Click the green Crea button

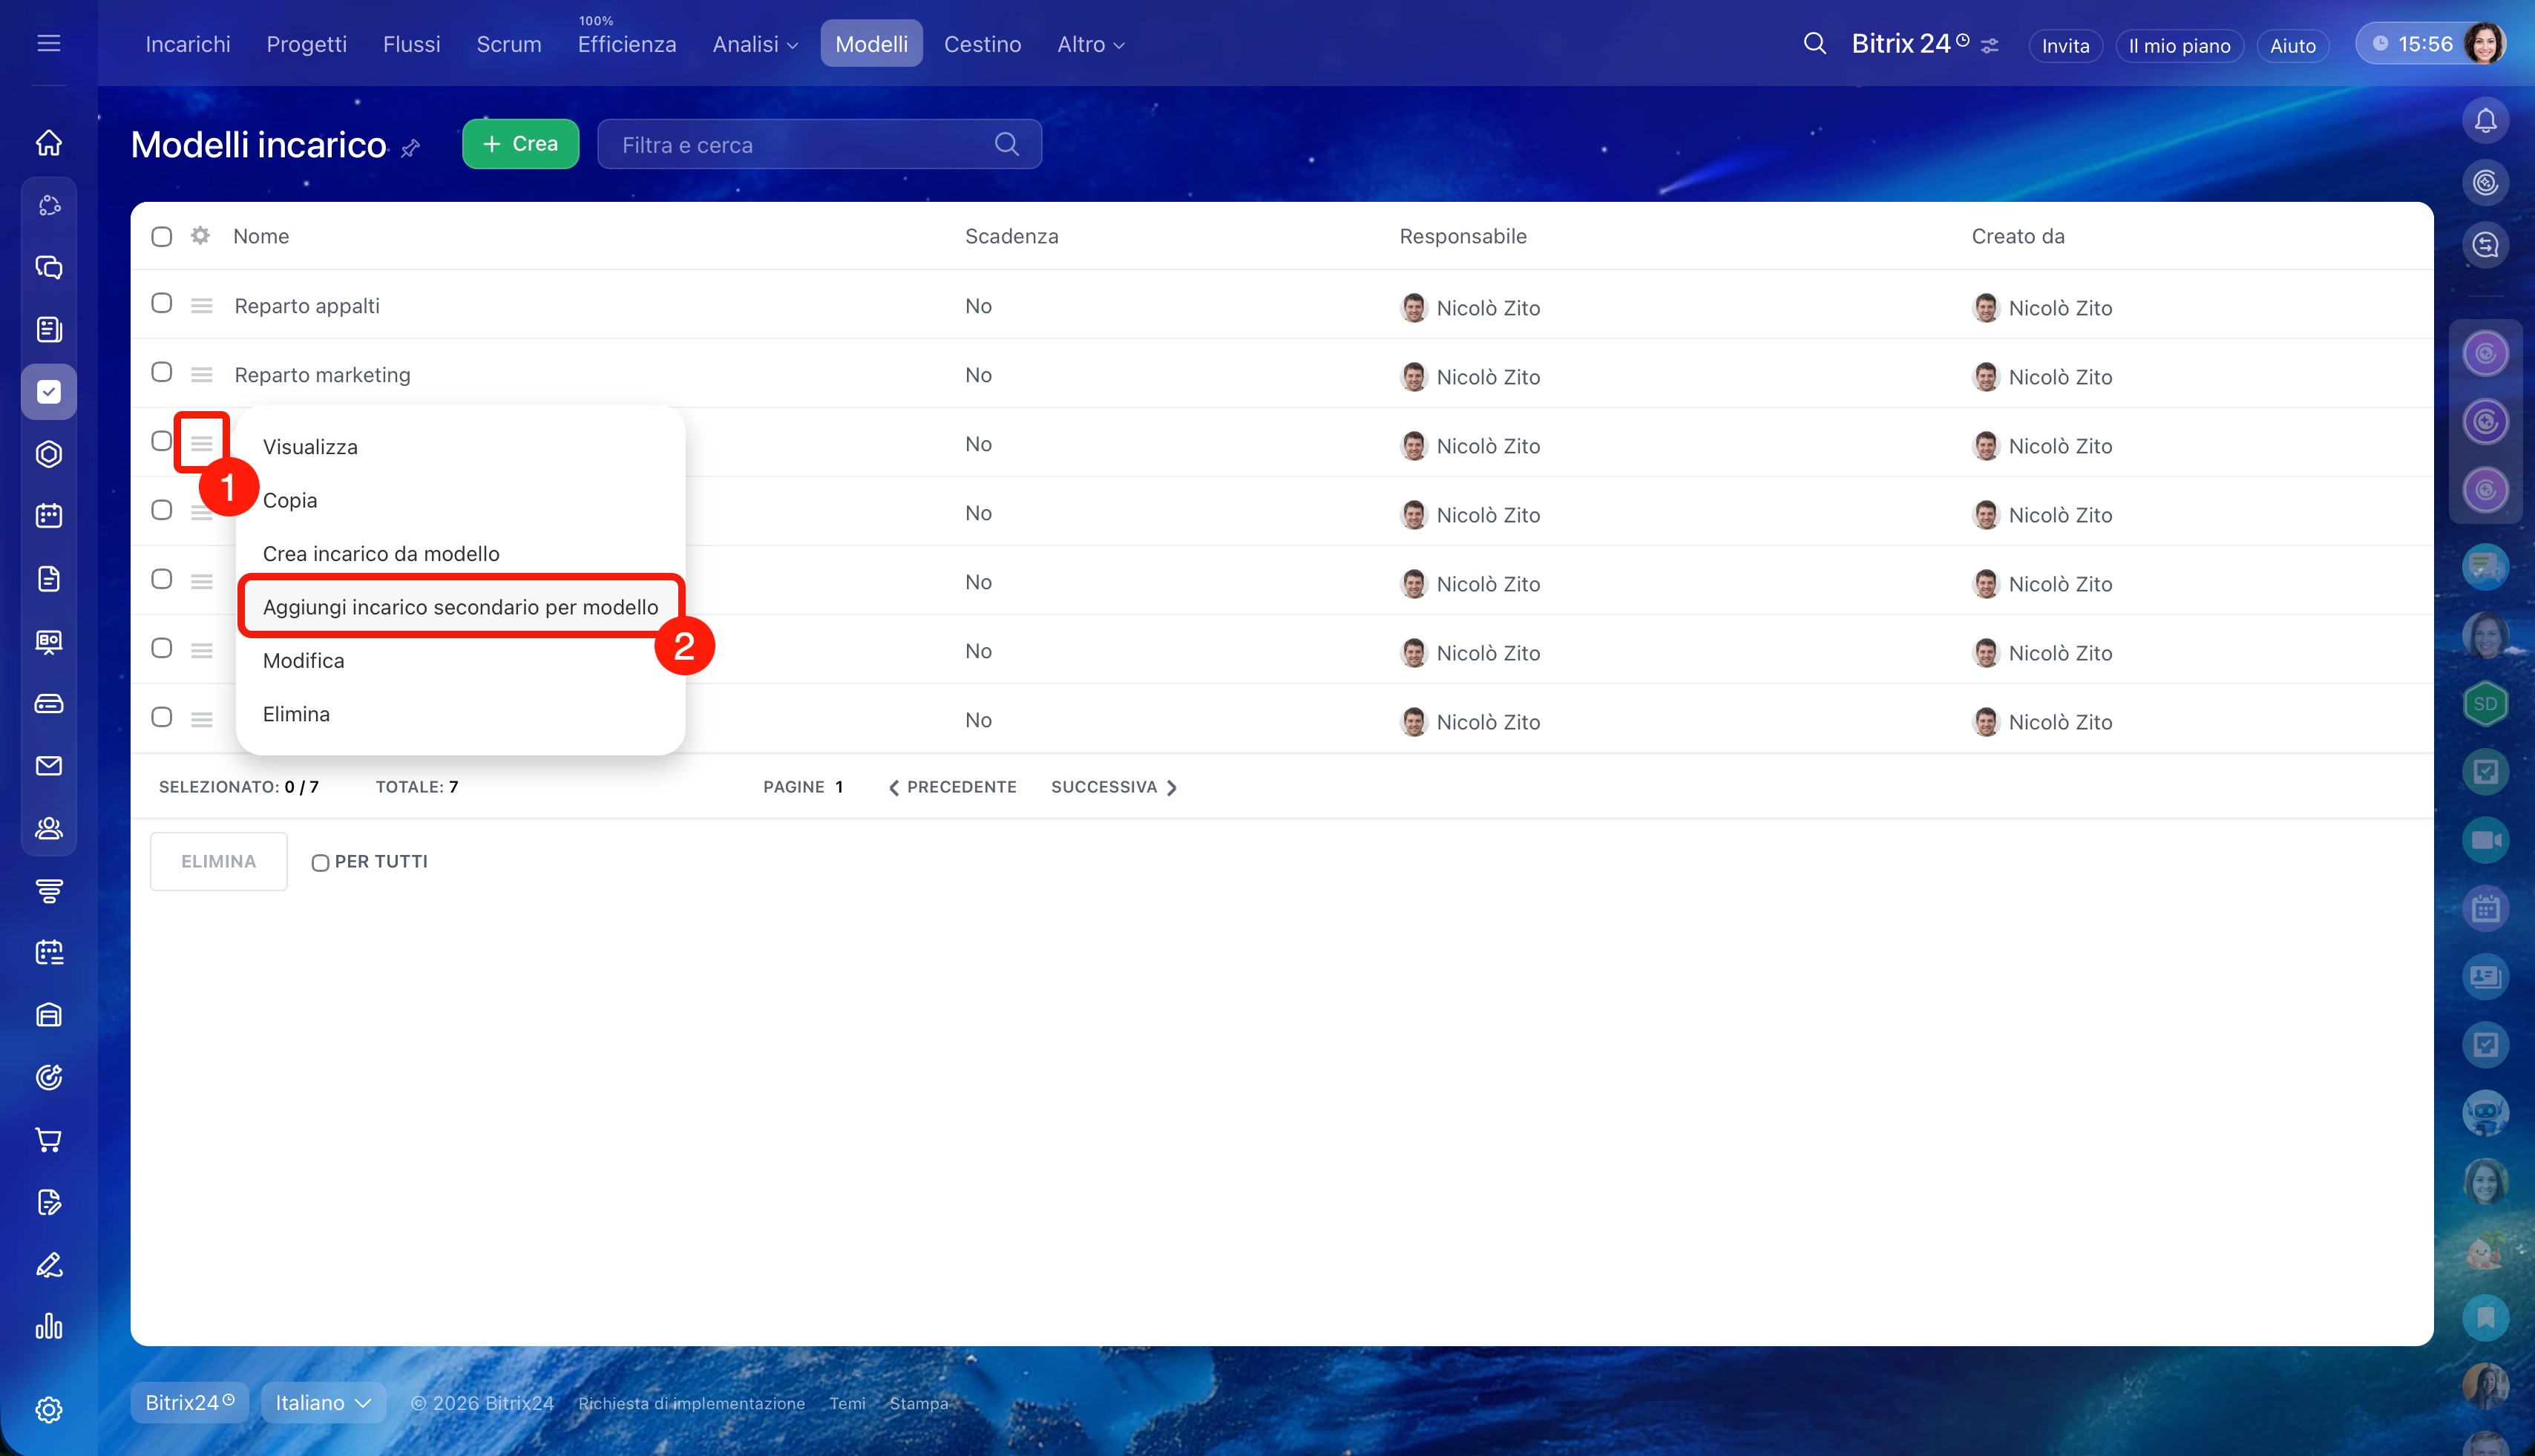coord(520,144)
